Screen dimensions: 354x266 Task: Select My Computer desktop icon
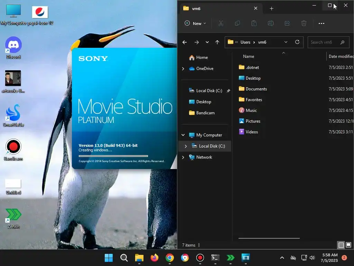(13, 15)
